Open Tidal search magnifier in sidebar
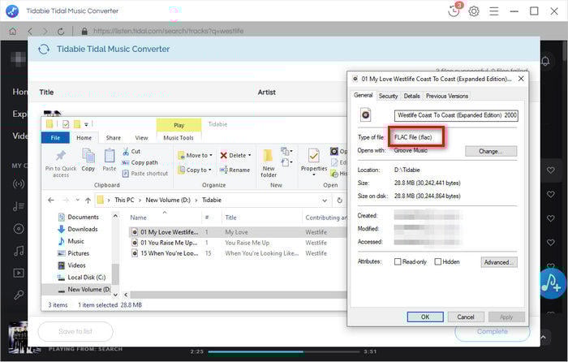 coord(19,295)
